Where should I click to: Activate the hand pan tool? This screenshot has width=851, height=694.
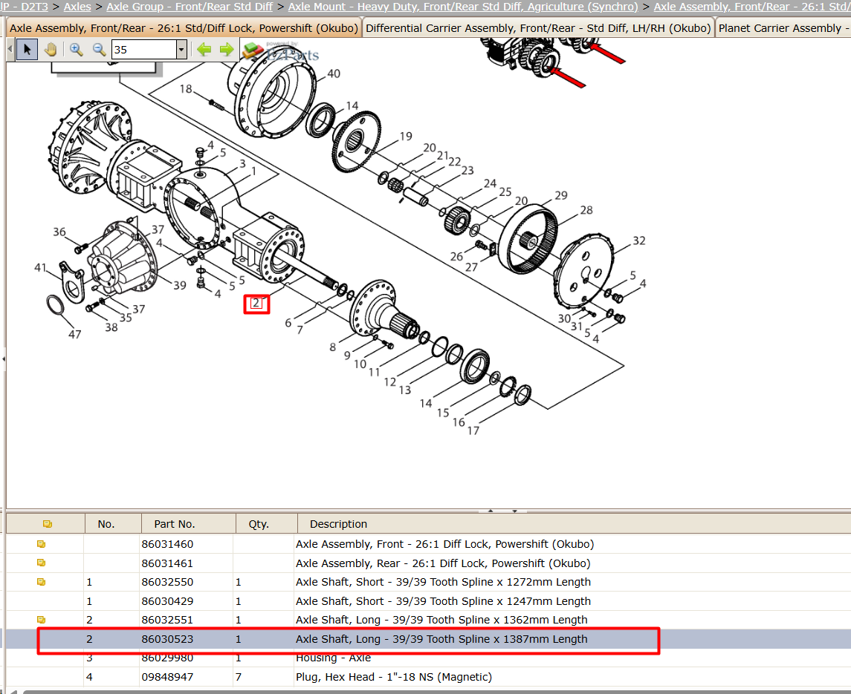(51, 50)
